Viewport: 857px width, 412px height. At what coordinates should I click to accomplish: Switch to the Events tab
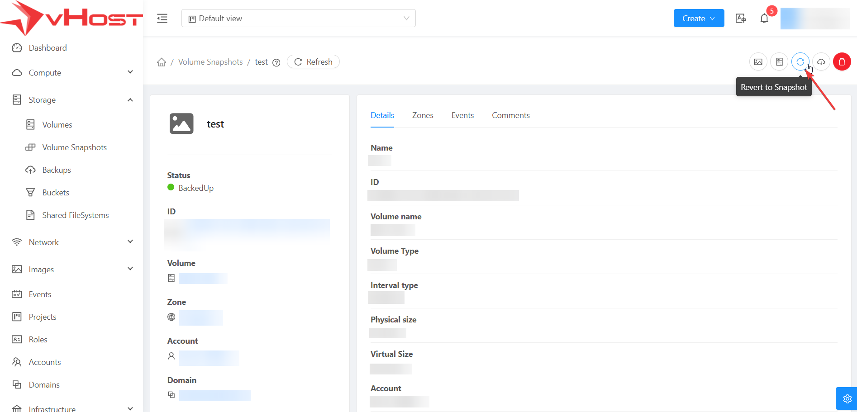click(462, 115)
